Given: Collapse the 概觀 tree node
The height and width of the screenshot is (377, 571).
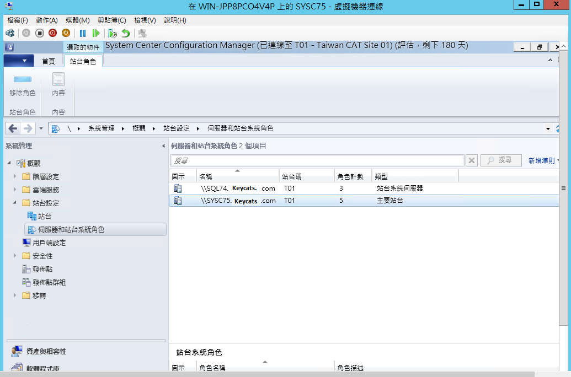Looking at the screenshot, I should [9, 163].
